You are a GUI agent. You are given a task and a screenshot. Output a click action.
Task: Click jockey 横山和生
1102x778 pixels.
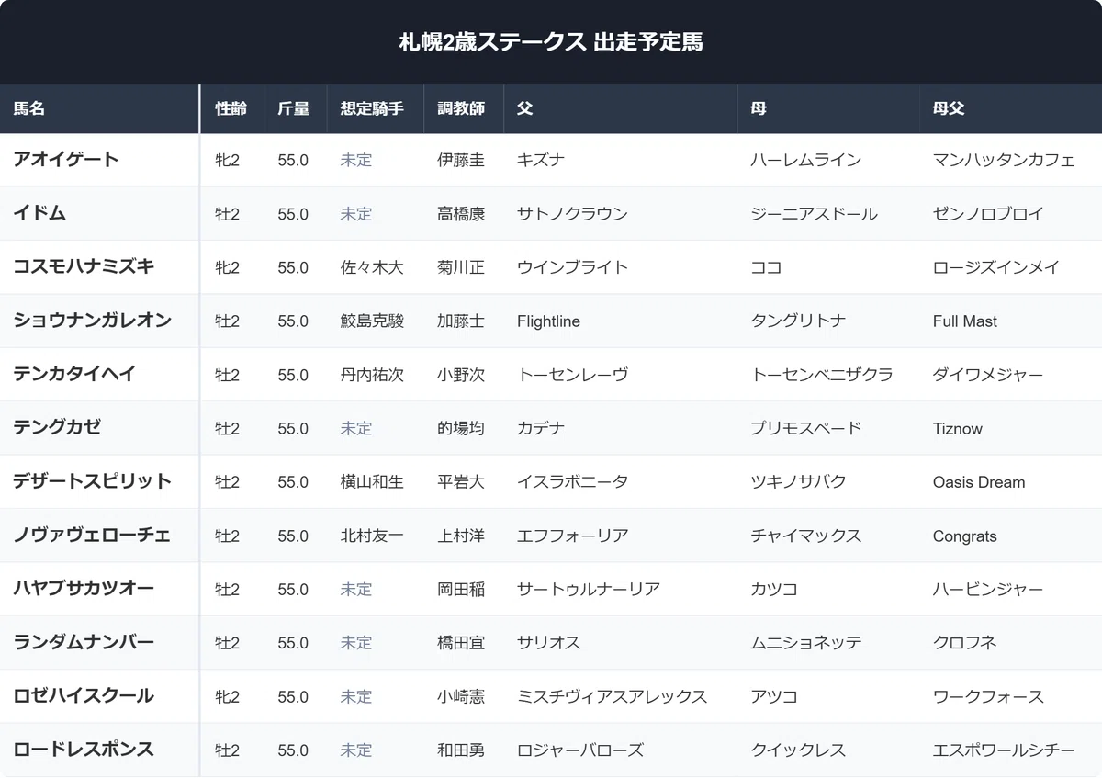[372, 482]
